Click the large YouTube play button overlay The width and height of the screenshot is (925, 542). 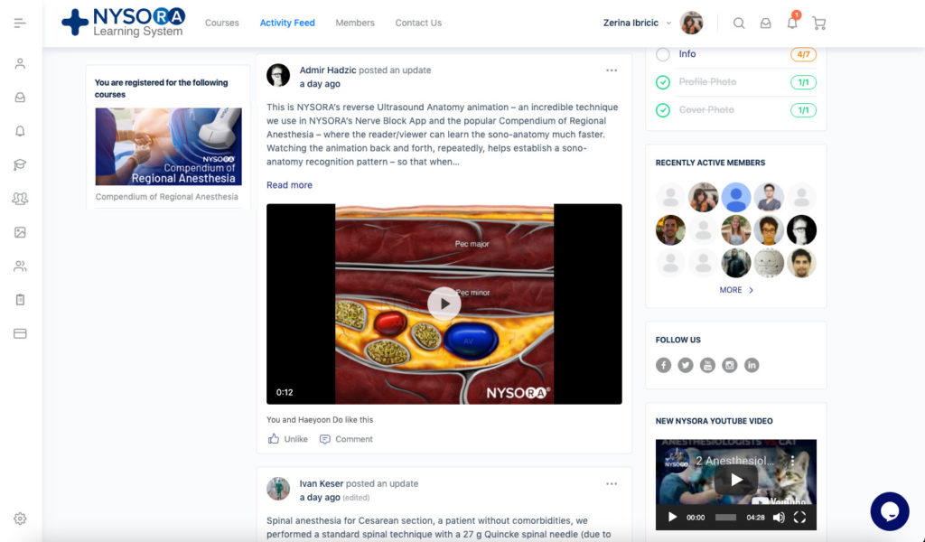tap(735, 480)
